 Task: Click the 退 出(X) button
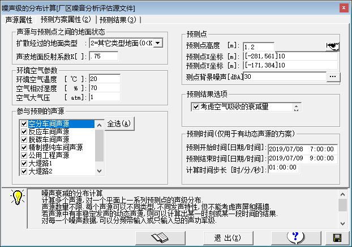pos(228,238)
